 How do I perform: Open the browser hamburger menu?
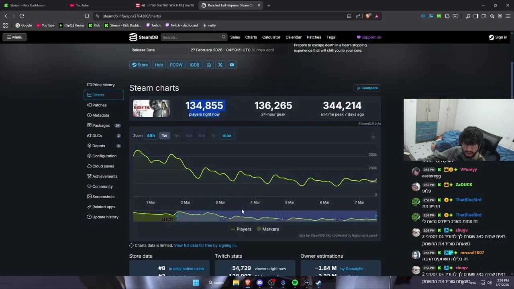coord(508,16)
